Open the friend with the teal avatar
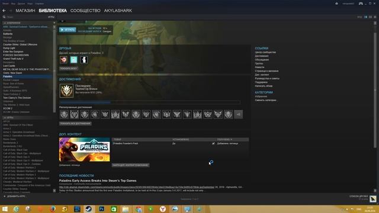This screenshot has width=379, height=213. (x=73, y=60)
